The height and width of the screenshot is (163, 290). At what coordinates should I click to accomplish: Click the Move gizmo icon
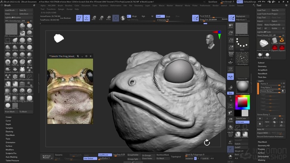click(94, 18)
